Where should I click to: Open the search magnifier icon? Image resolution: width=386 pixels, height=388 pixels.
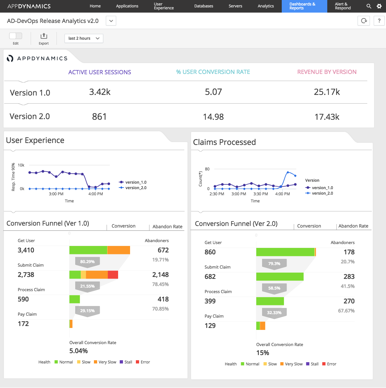point(369,6)
